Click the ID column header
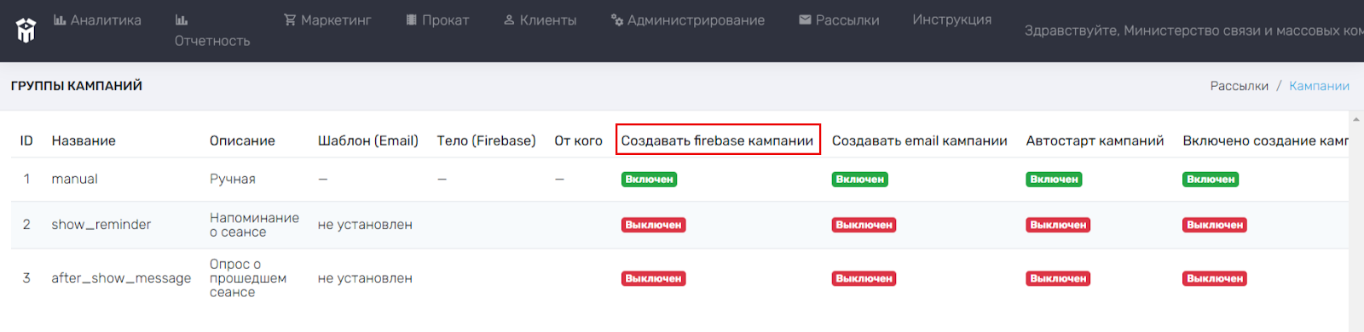The image size is (1364, 332). coord(26,140)
